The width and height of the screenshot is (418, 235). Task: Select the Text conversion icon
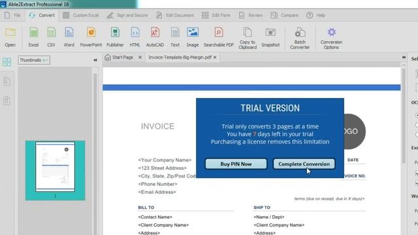(x=175, y=37)
